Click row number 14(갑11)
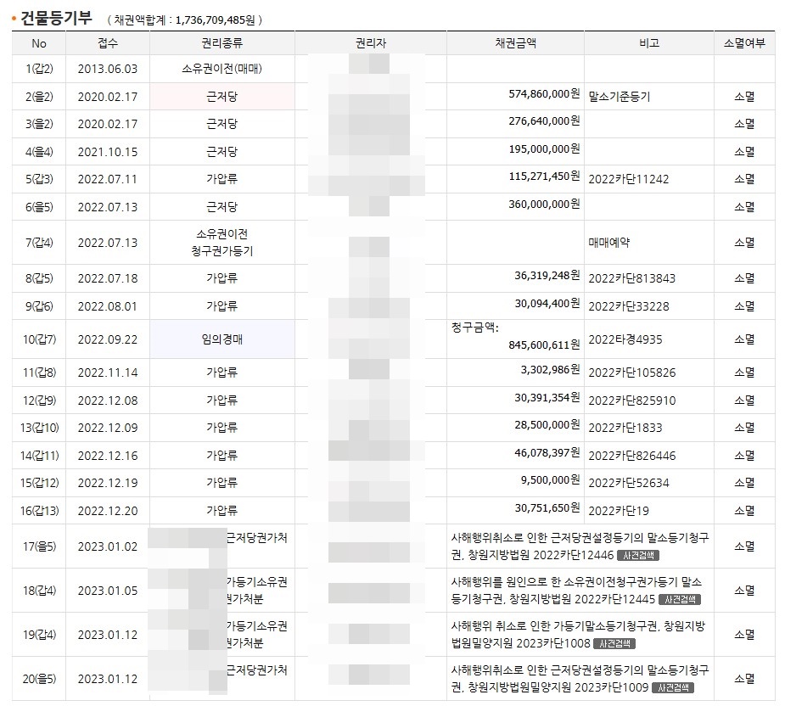This screenshot has width=785, height=706. pos(39,456)
